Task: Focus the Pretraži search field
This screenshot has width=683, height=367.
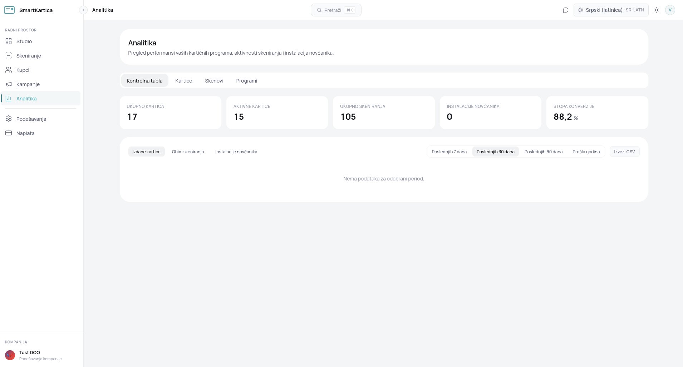Action: click(336, 10)
